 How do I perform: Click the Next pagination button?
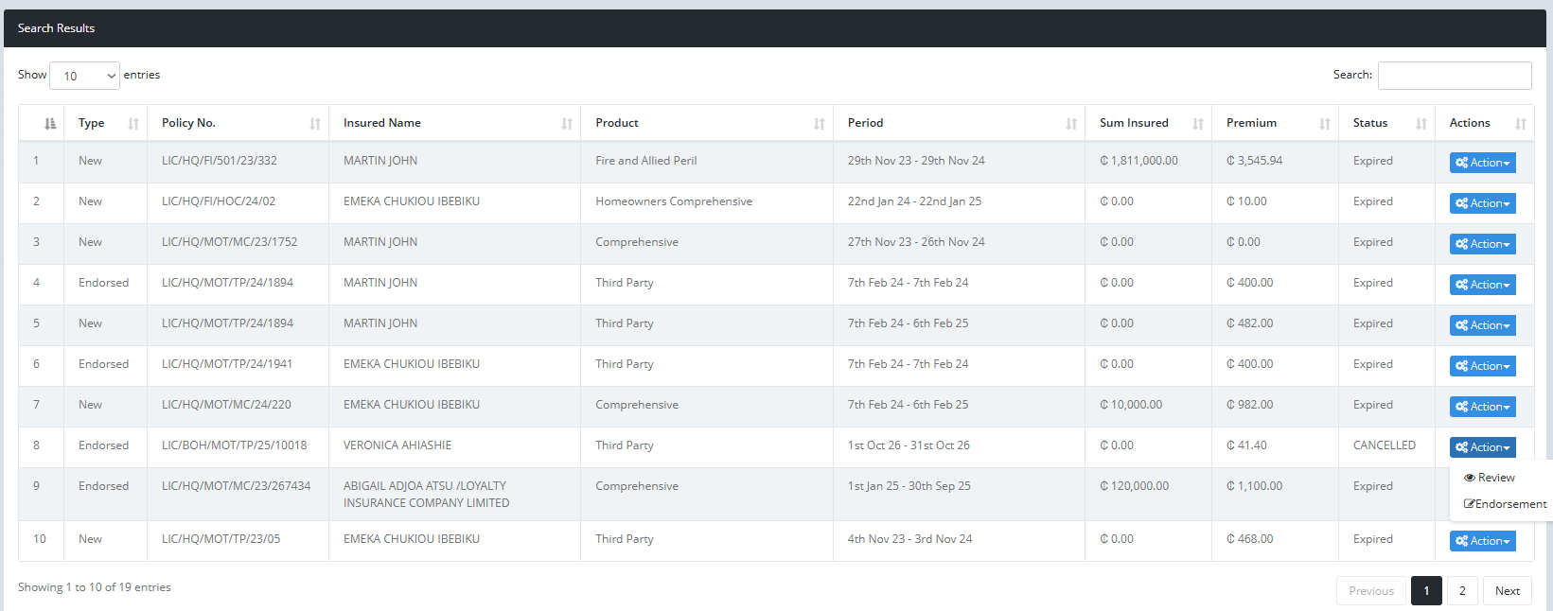1507,591
